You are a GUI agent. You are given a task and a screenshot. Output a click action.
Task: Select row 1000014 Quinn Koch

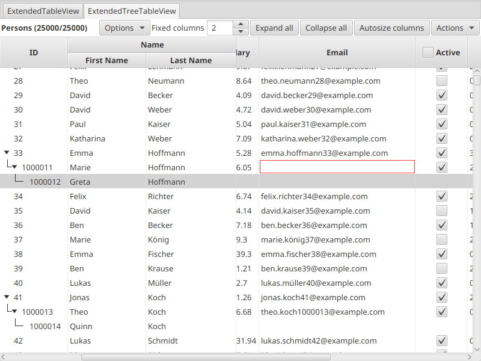[x=236, y=326]
